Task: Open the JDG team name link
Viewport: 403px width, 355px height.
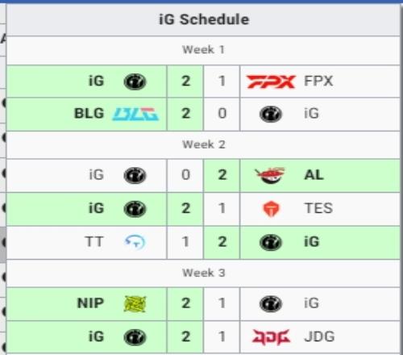Action: (319, 336)
